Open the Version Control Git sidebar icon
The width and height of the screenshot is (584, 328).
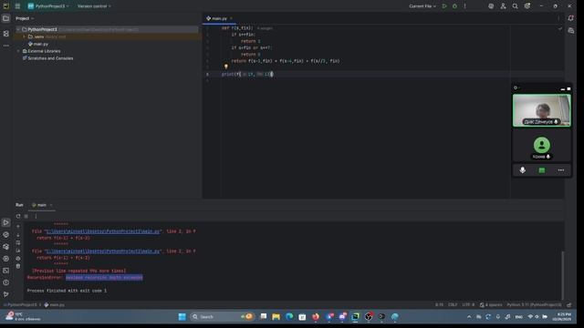click(x=6, y=294)
